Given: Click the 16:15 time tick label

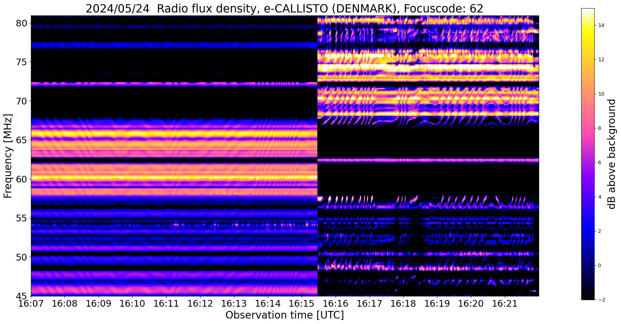Looking at the screenshot, I should click(302, 303).
